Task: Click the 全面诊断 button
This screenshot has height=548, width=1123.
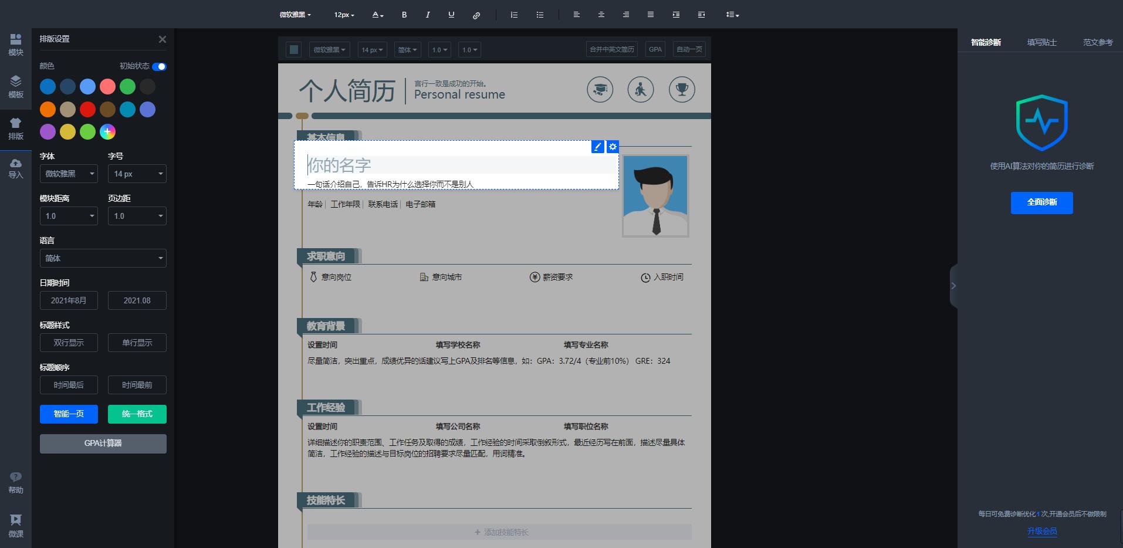Action: coord(1041,202)
